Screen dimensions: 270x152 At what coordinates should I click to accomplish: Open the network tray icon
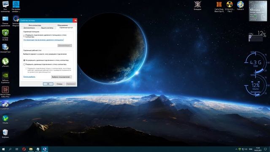point(243,149)
